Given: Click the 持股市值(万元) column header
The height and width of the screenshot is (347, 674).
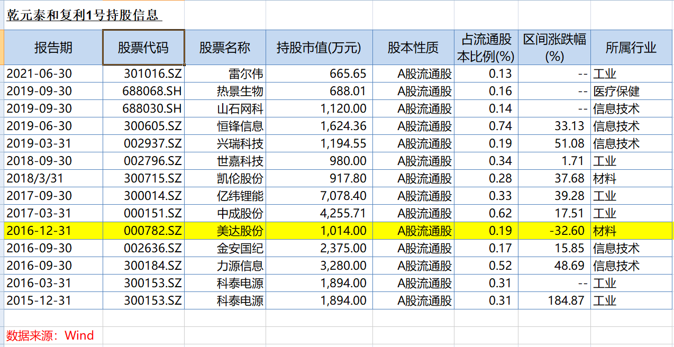Looking at the screenshot, I should tap(319, 48).
